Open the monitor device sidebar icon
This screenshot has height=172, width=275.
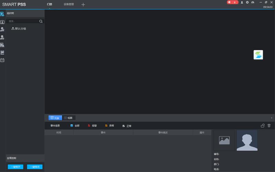(2, 53)
